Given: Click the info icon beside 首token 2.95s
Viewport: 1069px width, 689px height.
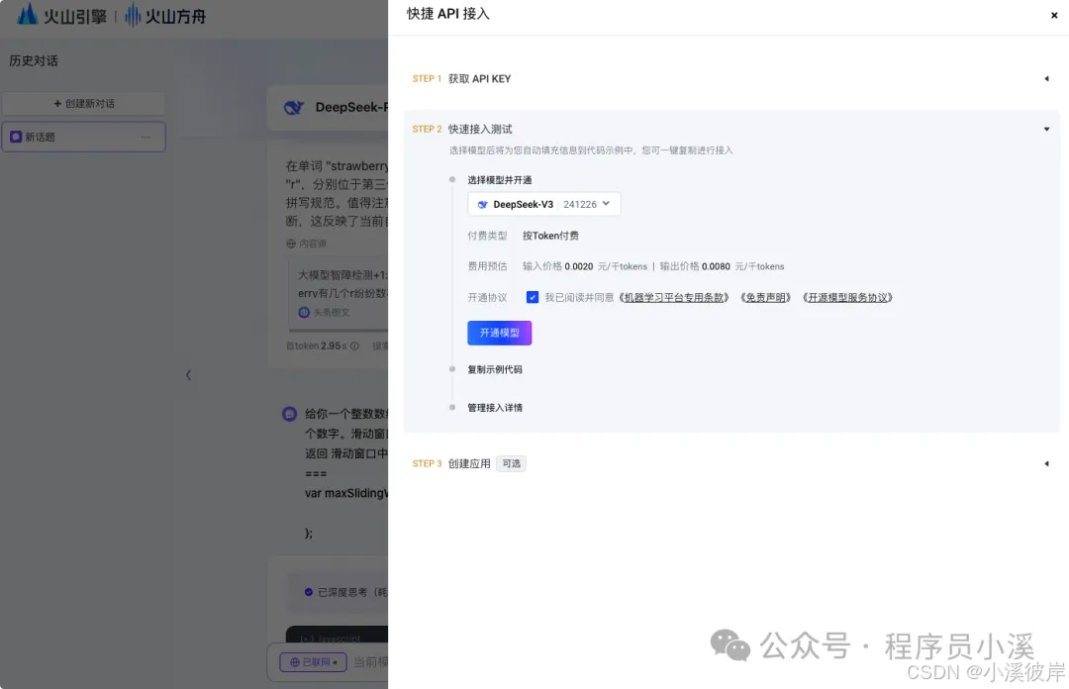Looking at the screenshot, I should click(x=354, y=345).
